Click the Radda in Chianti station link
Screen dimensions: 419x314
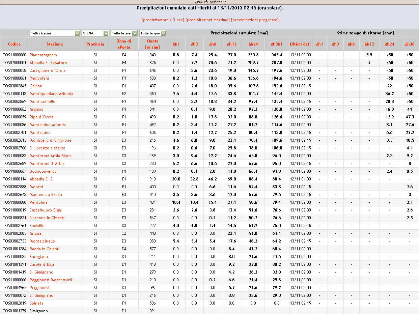coord(45,249)
